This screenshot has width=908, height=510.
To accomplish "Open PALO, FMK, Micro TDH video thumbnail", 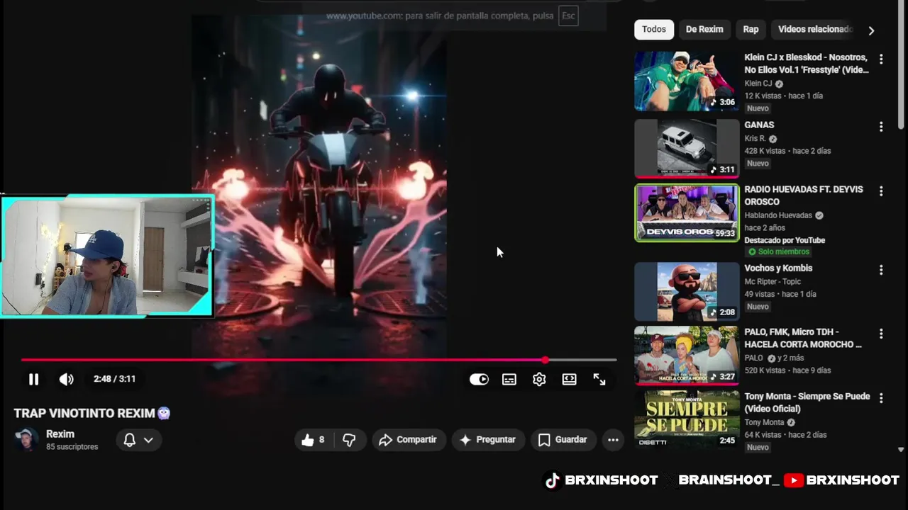I will [687, 355].
